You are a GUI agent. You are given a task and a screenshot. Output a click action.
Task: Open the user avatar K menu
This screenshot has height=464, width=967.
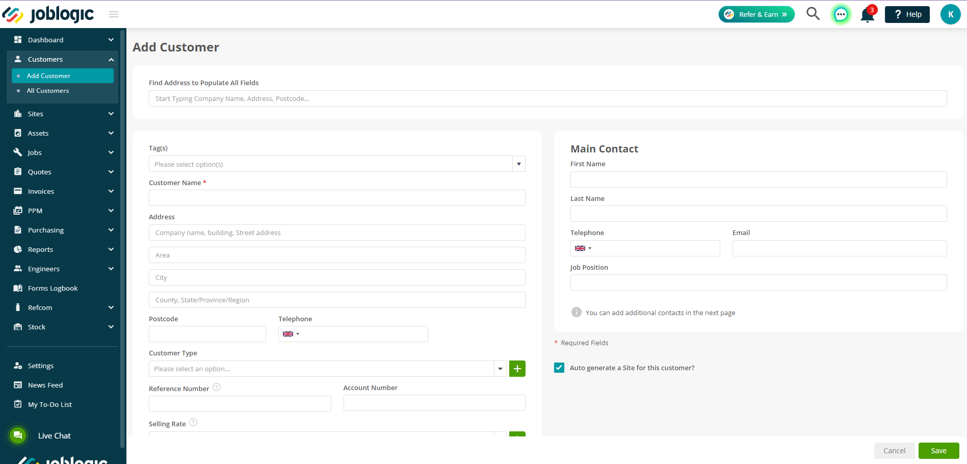pos(950,14)
